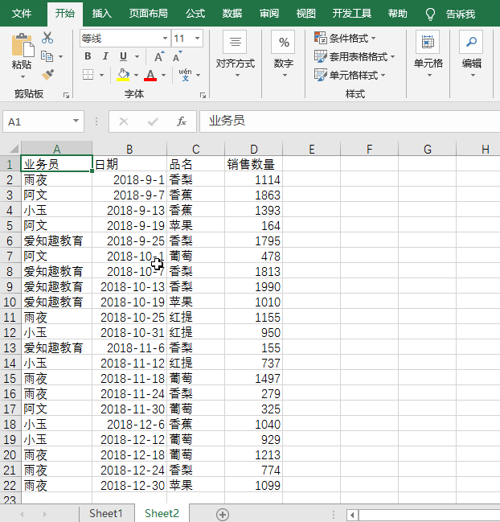Open cell styles (单元格样式)
500x522 pixels.
350,76
